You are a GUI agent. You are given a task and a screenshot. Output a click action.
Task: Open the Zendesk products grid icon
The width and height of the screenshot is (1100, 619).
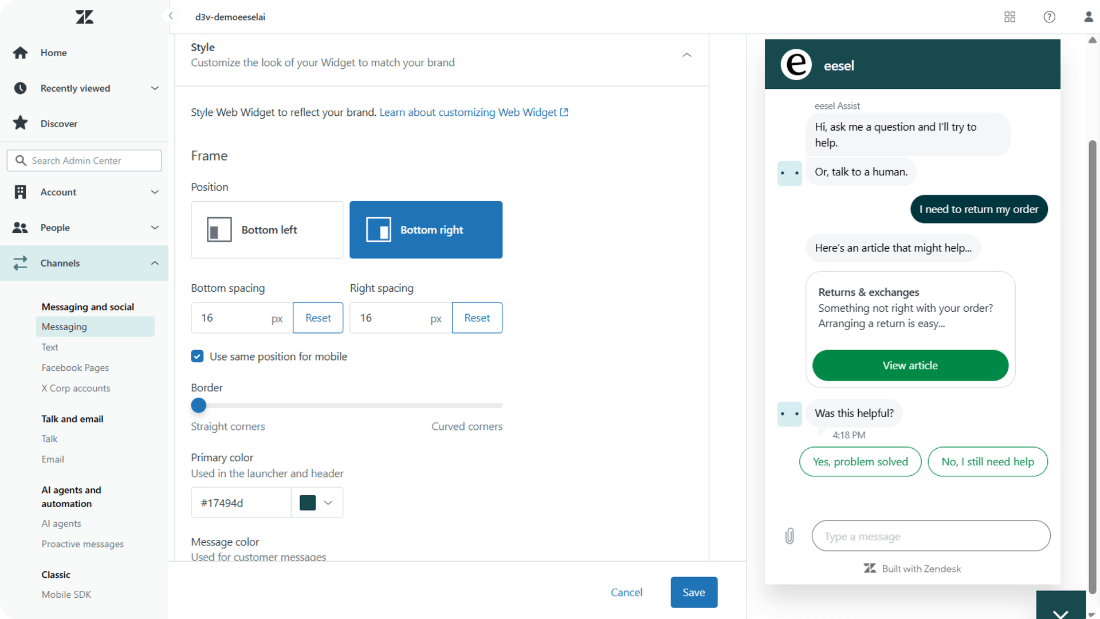[x=1009, y=17]
